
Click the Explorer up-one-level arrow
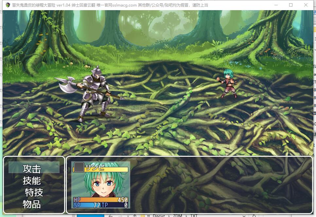click(134, 216)
